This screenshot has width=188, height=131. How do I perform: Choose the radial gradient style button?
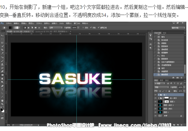(29, 28)
